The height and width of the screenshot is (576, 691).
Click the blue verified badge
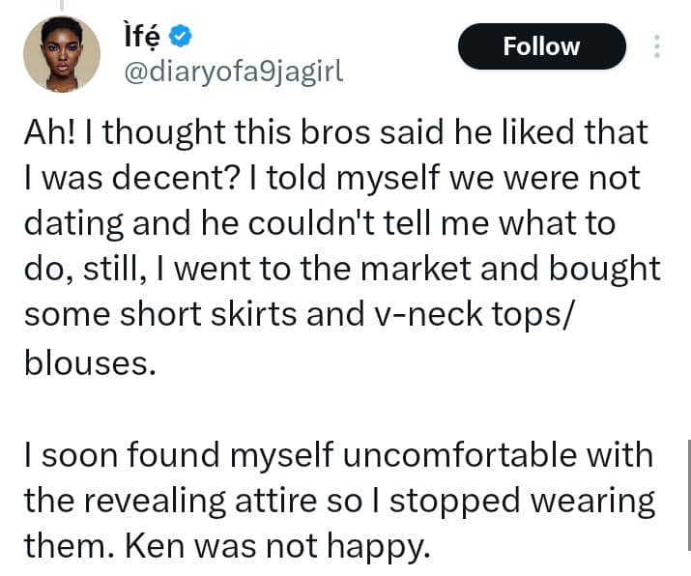[x=179, y=37]
